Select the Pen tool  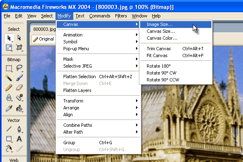point(19,129)
